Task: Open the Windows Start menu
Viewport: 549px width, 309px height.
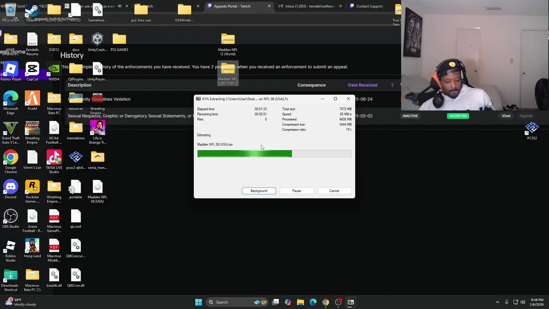Action: [x=199, y=302]
